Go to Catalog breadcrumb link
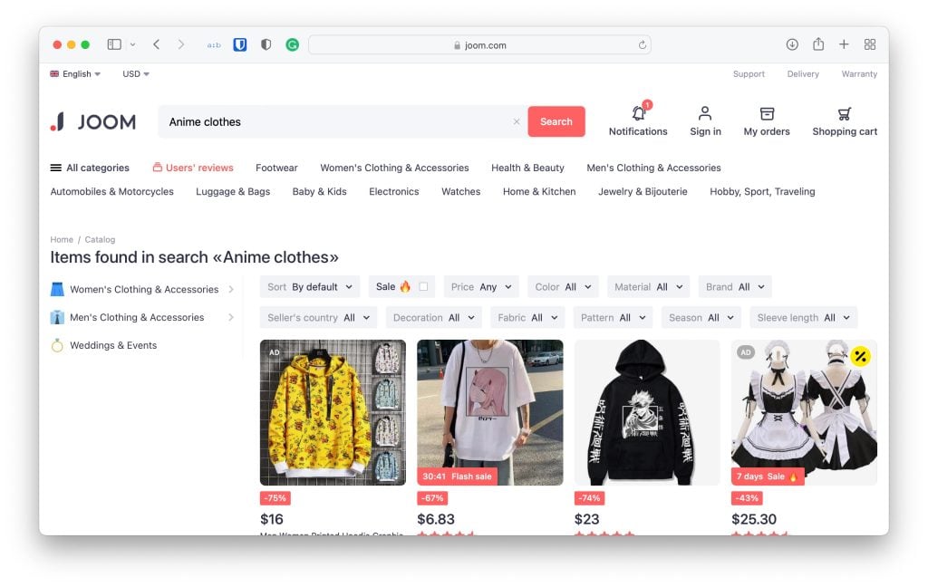This screenshot has height=587, width=928. (x=100, y=240)
